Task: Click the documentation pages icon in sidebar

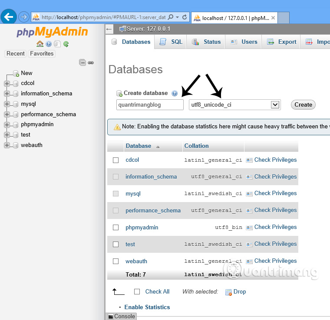Action: tap(57, 44)
